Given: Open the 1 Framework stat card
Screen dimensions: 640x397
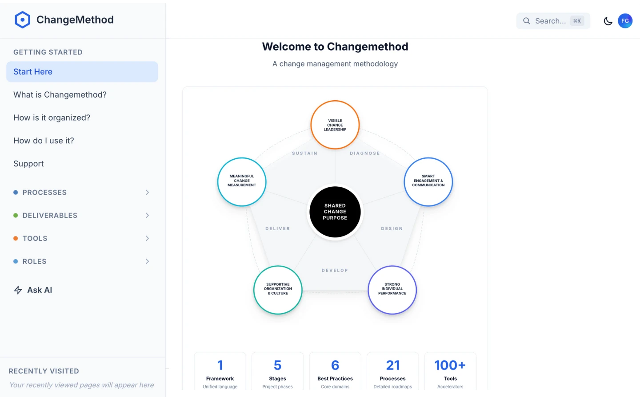Looking at the screenshot, I should pos(220,372).
